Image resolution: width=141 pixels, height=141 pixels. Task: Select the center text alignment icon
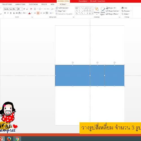point(38,13)
